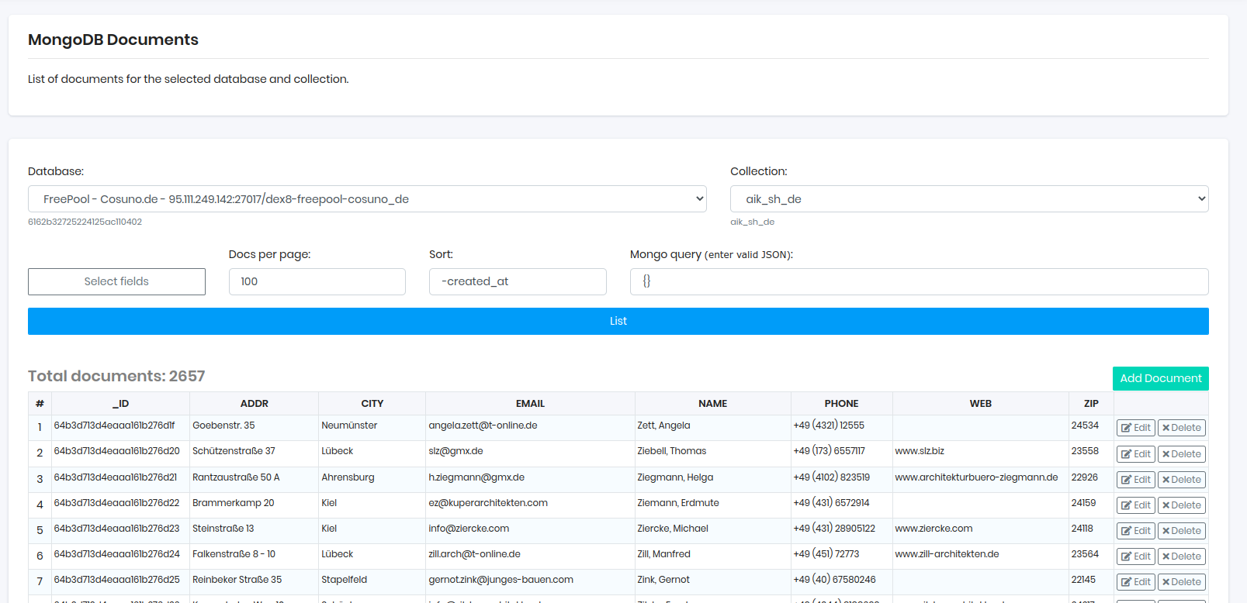
Task: Open the Collection dropdown showing aik_sh_de
Action: (x=969, y=199)
